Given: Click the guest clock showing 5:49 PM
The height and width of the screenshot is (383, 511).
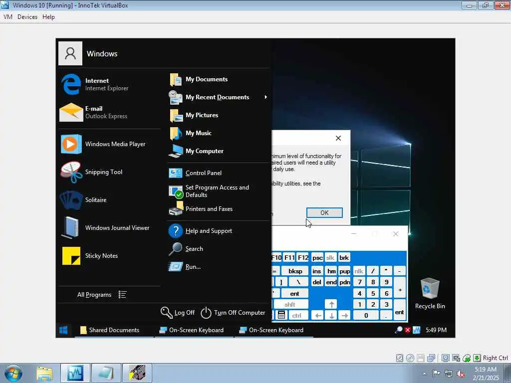Looking at the screenshot, I should tap(436, 330).
